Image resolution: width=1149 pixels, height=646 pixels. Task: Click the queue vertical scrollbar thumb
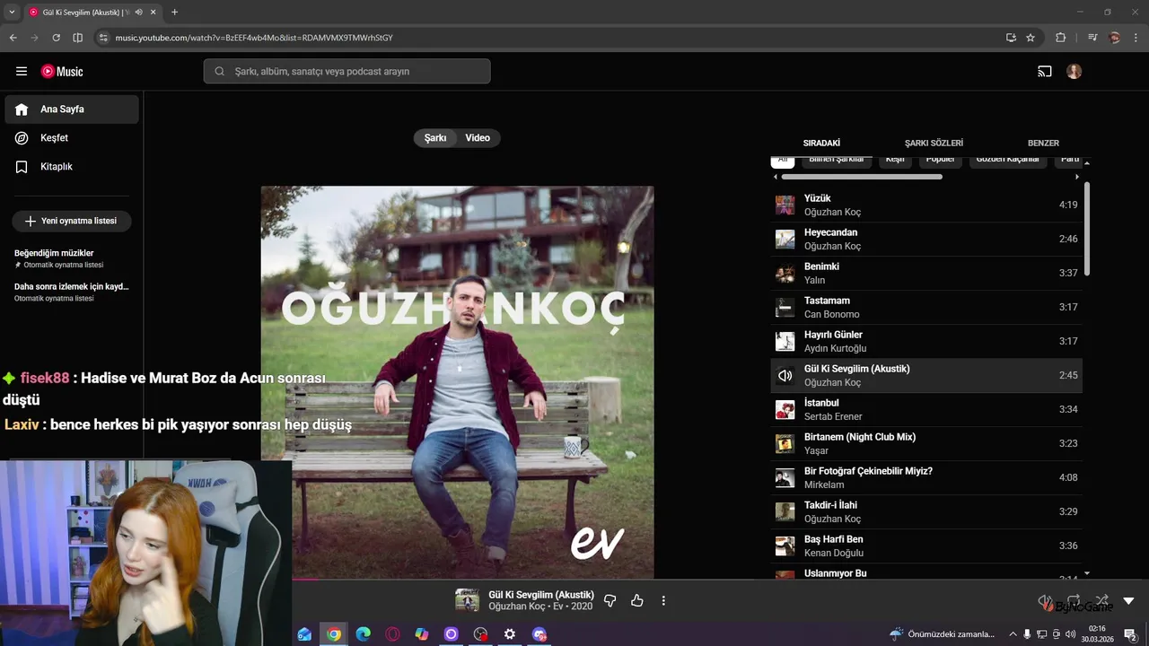1087,229
